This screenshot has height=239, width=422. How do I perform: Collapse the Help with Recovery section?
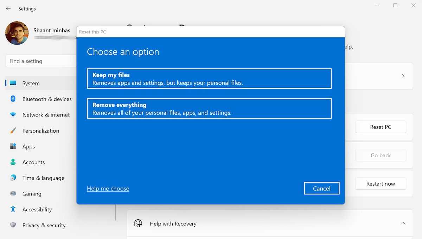(x=403, y=224)
